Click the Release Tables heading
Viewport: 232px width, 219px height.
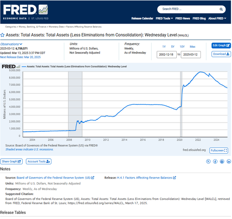tap(13, 213)
